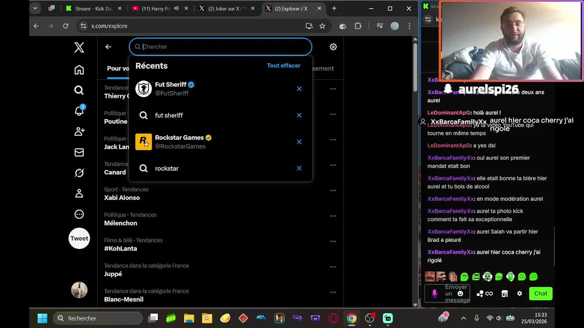Open the Kick chat shop icon
The height and width of the screenshot is (328, 584).
coord(505,294)
